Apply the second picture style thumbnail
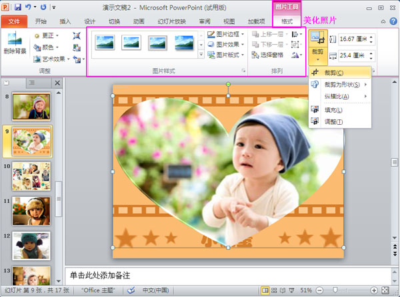This screenshot has height=297, width=400. coord(131,43)
